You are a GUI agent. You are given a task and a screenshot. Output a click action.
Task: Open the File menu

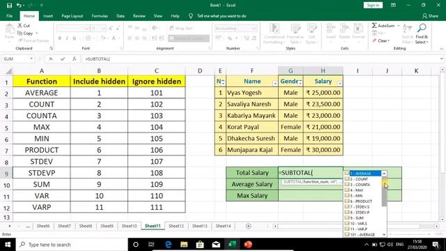9,16
